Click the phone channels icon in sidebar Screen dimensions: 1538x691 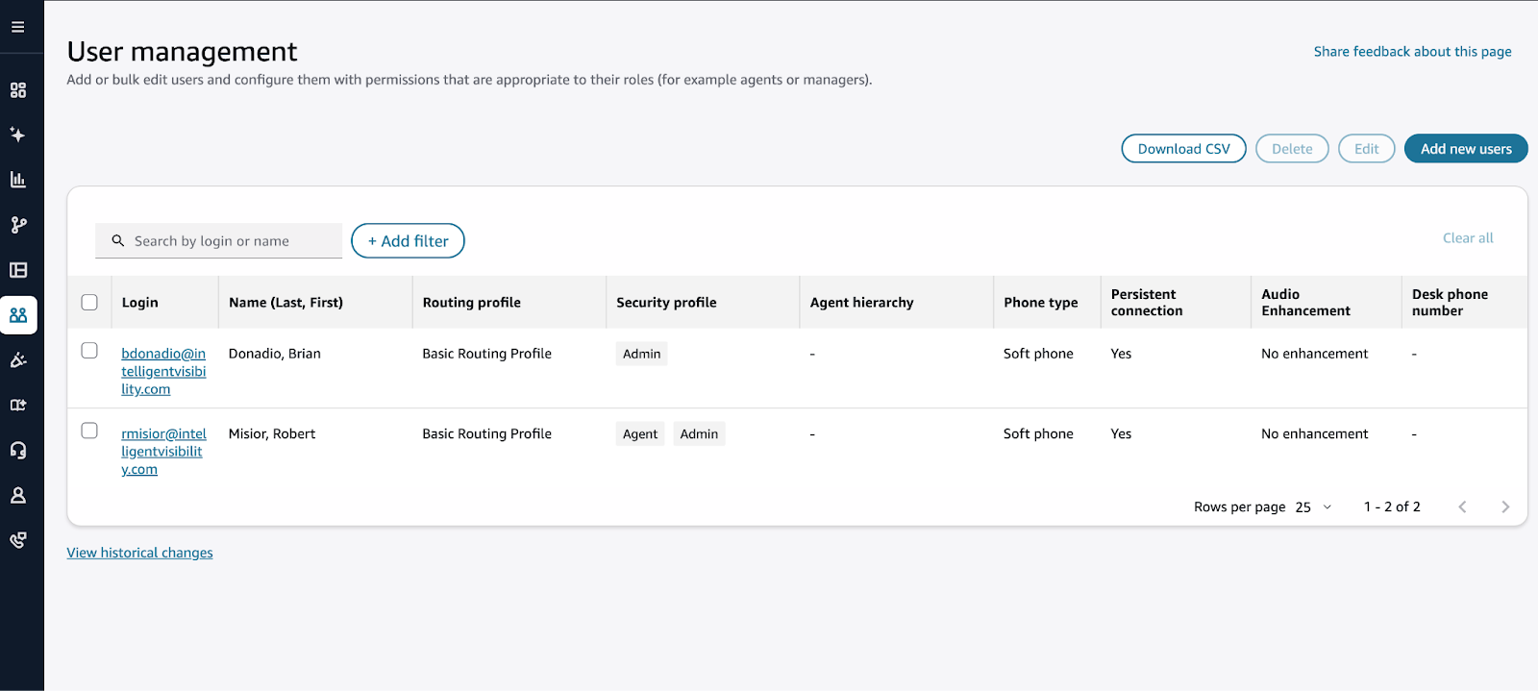18,540
